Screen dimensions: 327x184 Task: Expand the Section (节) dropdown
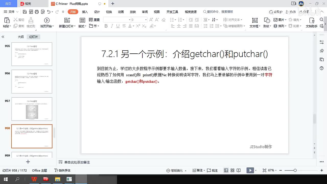94,26
